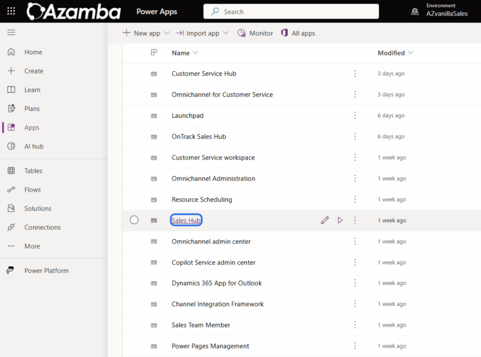
Task: Click the Search input box
Action: pos(291,12)
